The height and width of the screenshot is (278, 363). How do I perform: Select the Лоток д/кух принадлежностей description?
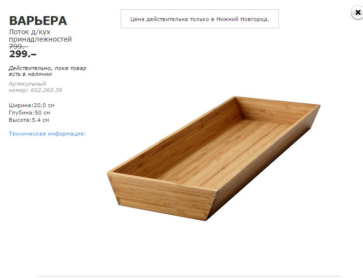(40, 36)
